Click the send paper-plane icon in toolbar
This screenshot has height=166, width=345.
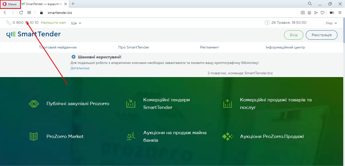(316, 13)
